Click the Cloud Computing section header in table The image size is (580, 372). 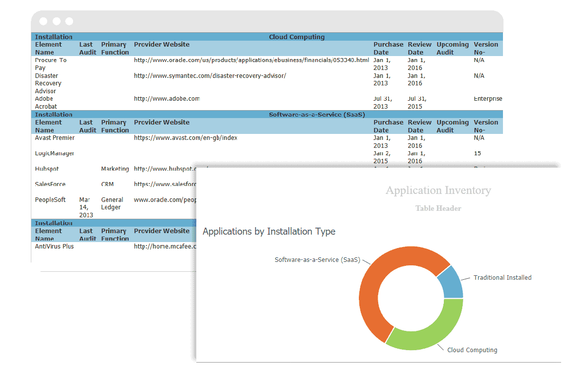[297, 37]
